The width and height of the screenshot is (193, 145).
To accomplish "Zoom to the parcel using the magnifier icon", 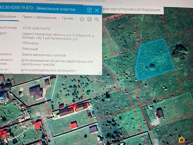I will [96, 19].
